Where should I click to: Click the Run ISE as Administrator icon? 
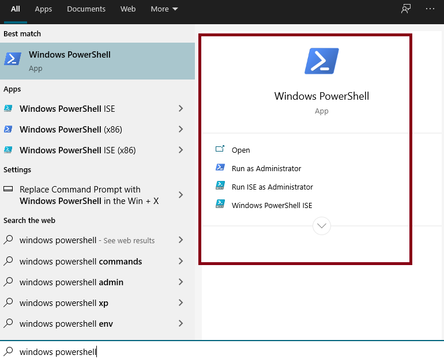tap(220, 186)
